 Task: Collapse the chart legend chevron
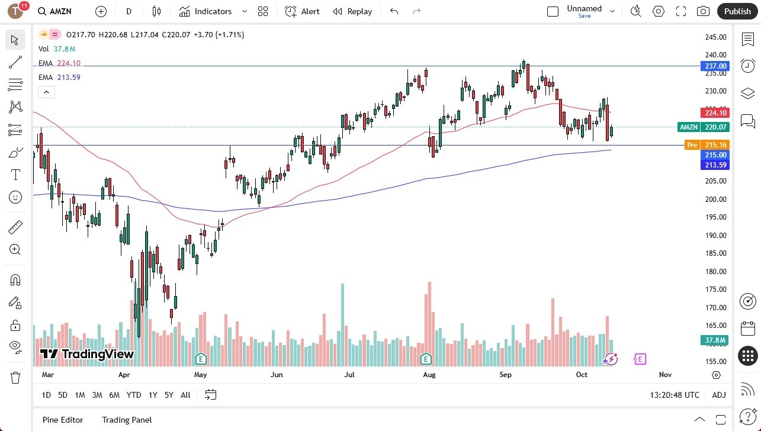coord(46,92)
